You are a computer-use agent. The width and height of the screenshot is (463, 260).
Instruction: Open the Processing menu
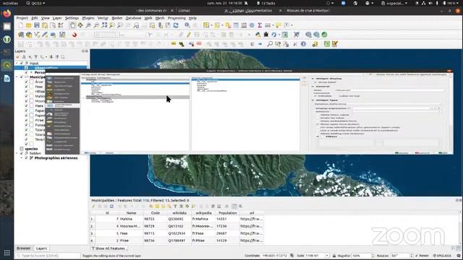(x=177, y=18)
